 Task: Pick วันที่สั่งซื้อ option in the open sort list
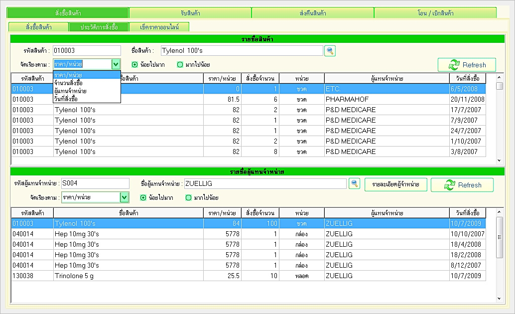click(87, 99)
